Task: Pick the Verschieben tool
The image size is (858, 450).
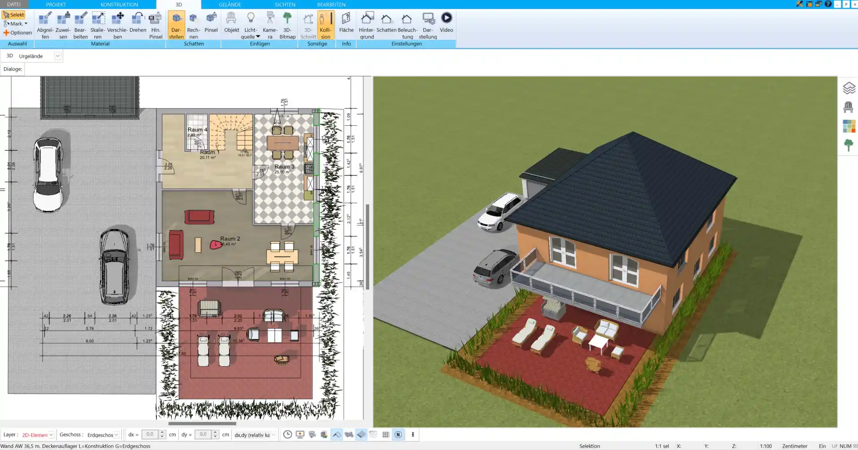Action: pos(117,25)
